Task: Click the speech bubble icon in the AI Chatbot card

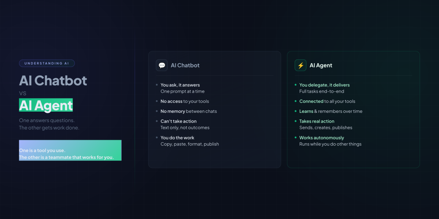Action: point(162,65)
